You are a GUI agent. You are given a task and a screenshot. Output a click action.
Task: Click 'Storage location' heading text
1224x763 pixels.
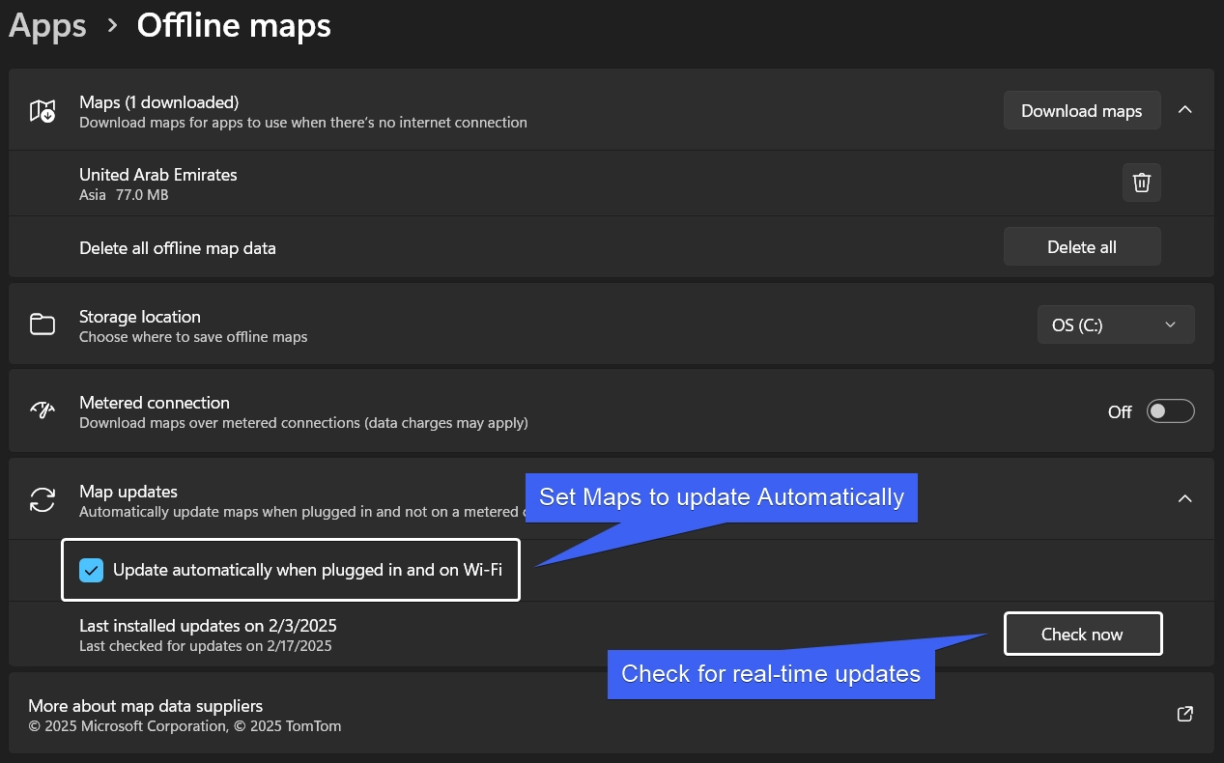(x=140, y=317)
